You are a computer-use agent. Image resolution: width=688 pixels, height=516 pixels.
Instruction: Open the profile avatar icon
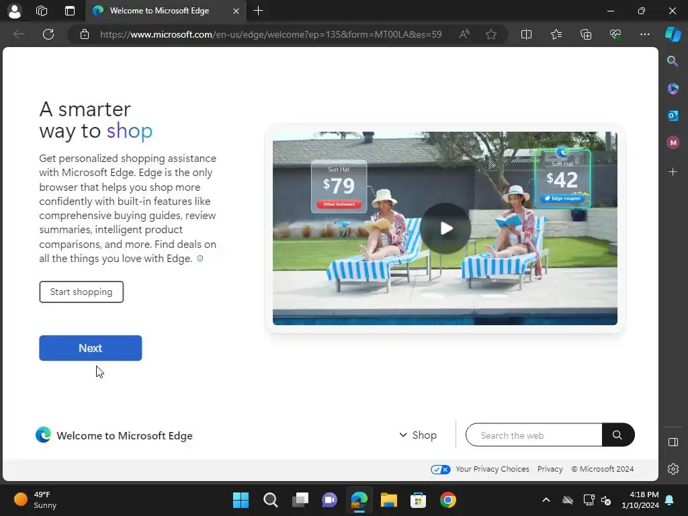click(15, 11)
